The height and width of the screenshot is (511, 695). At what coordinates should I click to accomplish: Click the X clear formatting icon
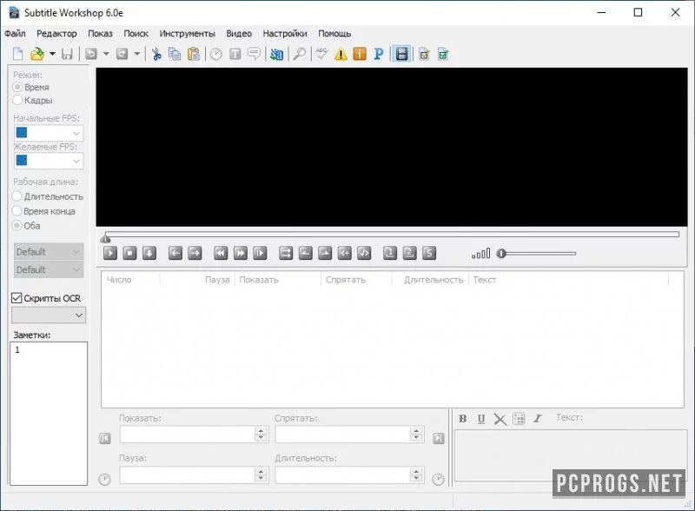tap(500, 419)
